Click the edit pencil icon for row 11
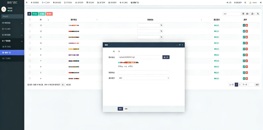Screen dimensions: 263x130 (x=244, y=37)
